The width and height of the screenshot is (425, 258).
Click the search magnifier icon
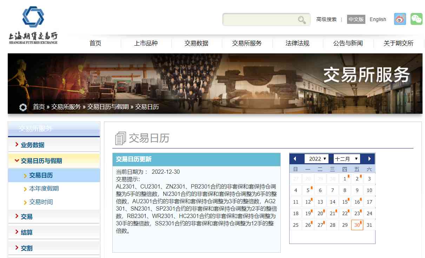[x=301, y=19]
